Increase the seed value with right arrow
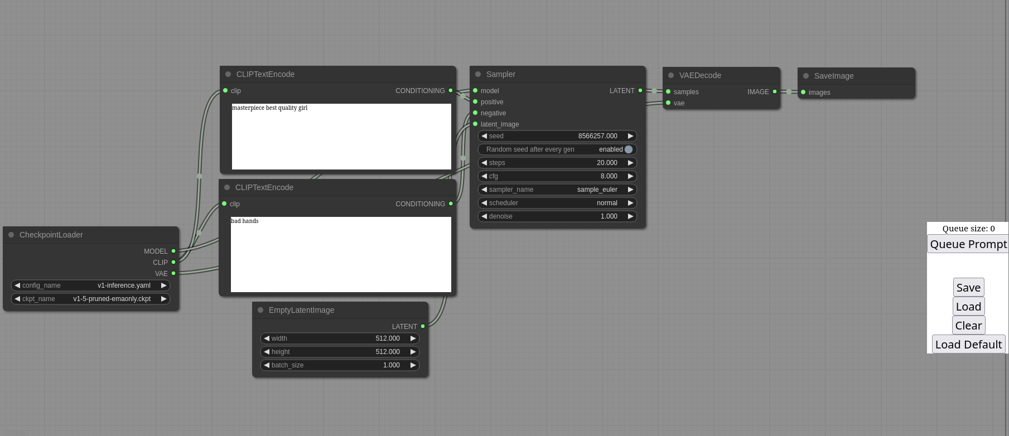The width and height of the screenshot is (1009, 436). 630,136
